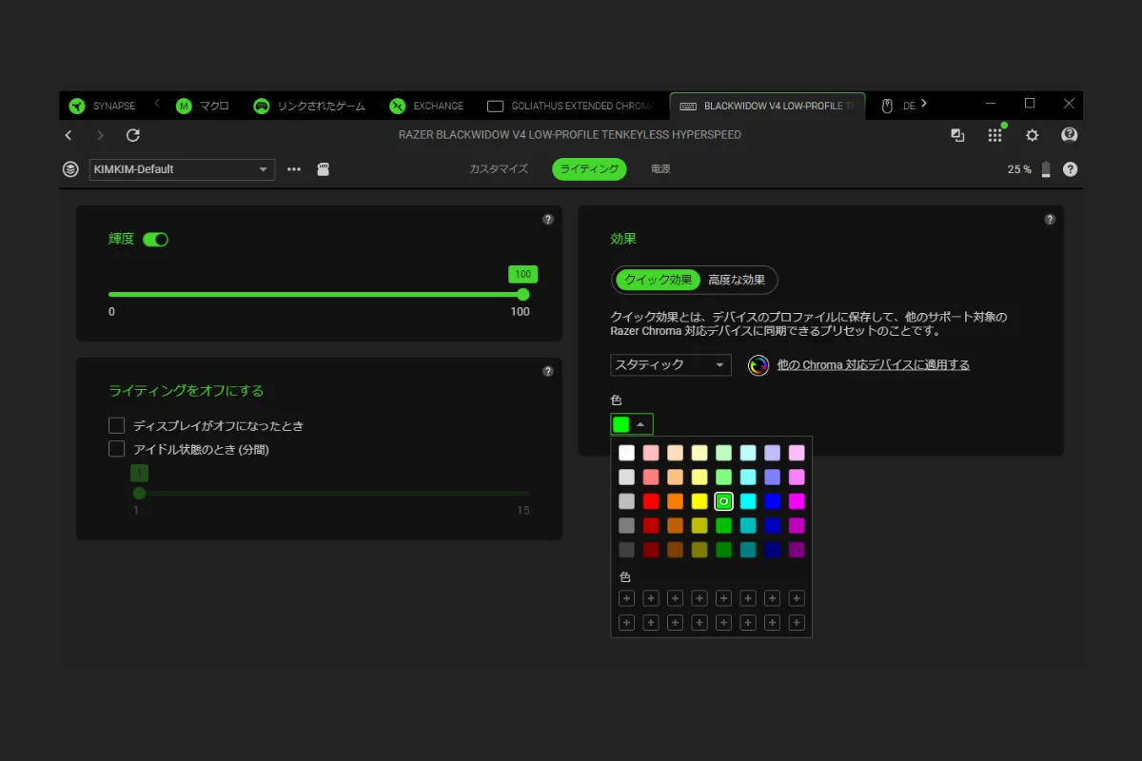Click the idle minutes slider handle
This screenshot has width=1142, height=761.
[x=140, y=493]
